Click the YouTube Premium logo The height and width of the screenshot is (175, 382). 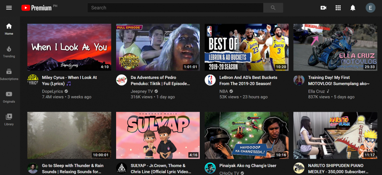tap(37, 8)
